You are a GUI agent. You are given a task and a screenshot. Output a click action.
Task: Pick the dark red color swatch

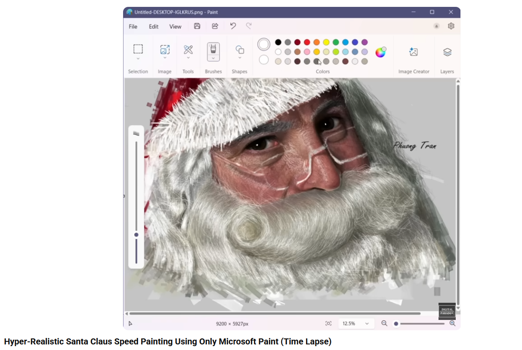[297, 42]
